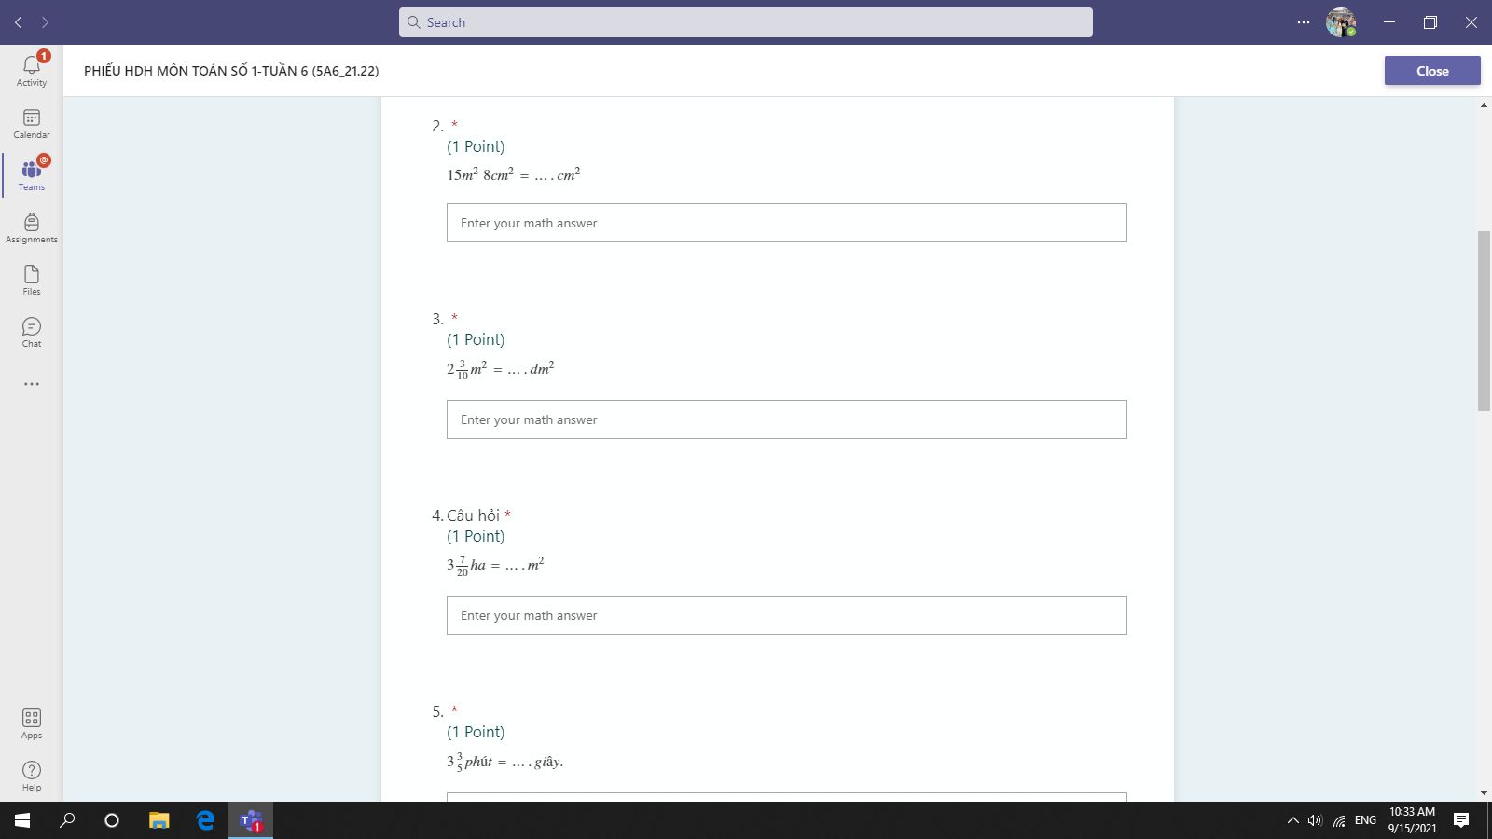The image size is (1492, 839).
Task: Click the Teams icon in taskbar
Action: click(251, 820)
